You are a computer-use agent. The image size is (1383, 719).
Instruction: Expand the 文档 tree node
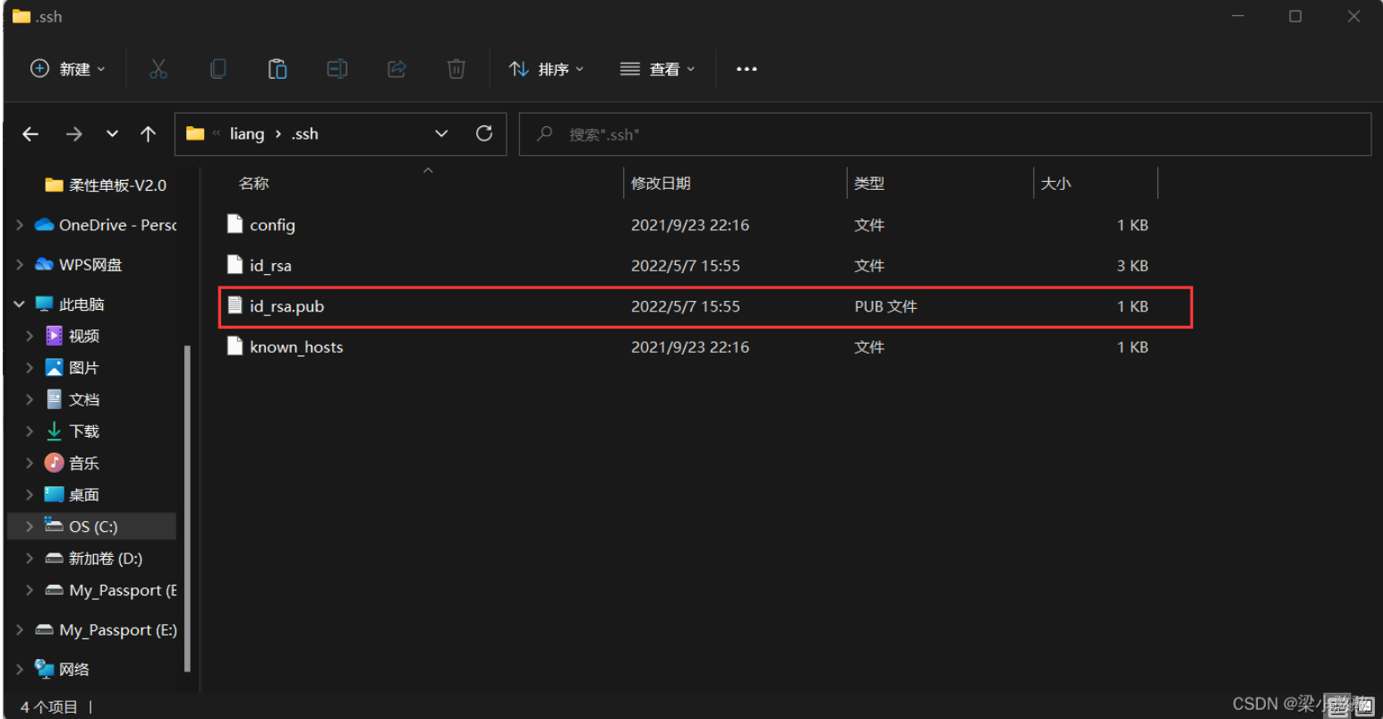coord(30,399)
